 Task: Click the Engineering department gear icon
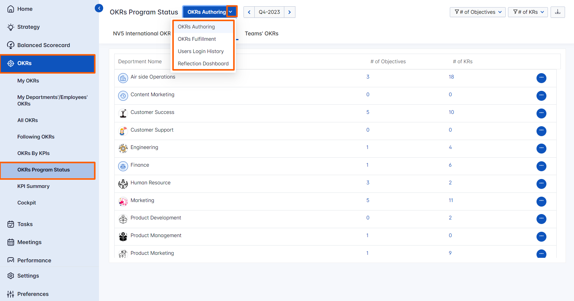tap(123, 148)
